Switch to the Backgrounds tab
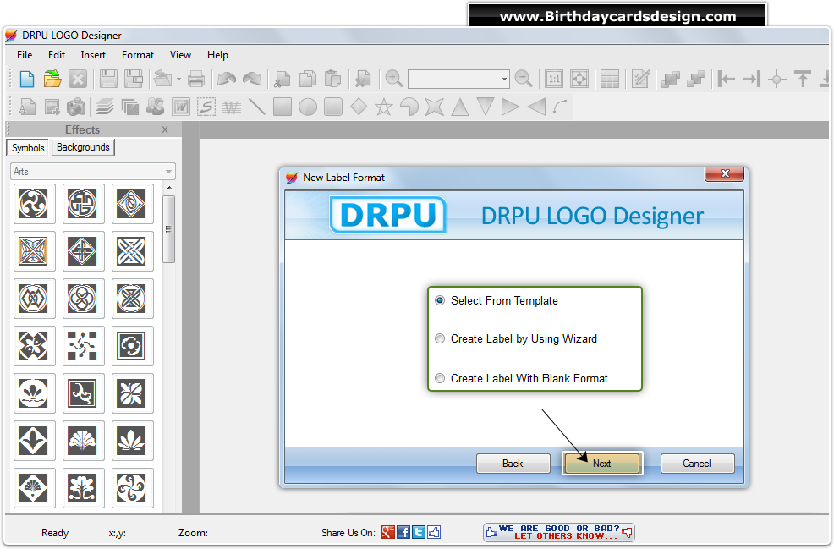This screenshot has width=834, height=549. (x=83, y=147)
